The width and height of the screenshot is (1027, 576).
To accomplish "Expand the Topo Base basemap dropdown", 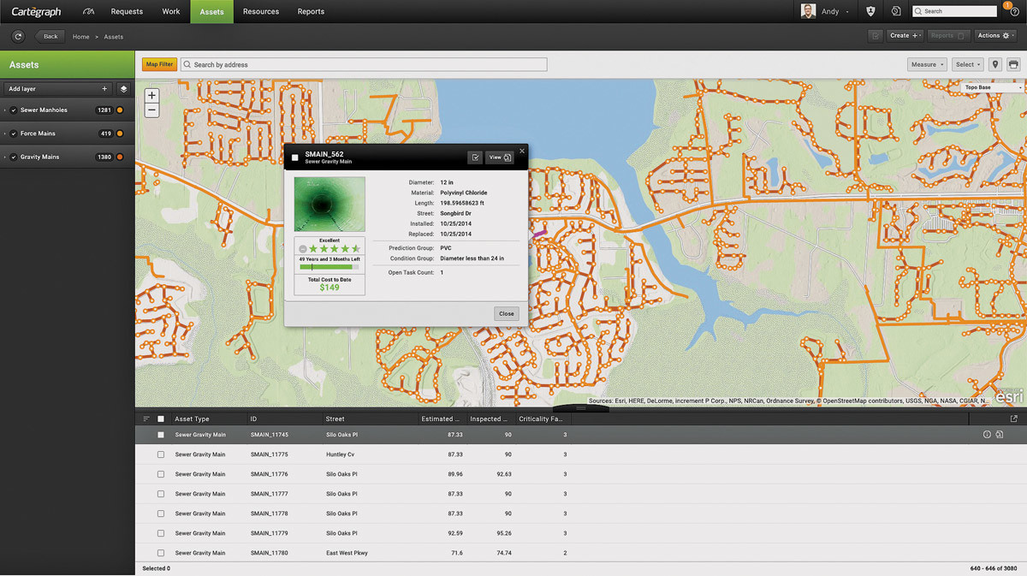I will (x=993, y=87).
